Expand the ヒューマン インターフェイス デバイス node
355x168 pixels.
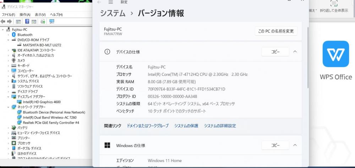(8, 133)
